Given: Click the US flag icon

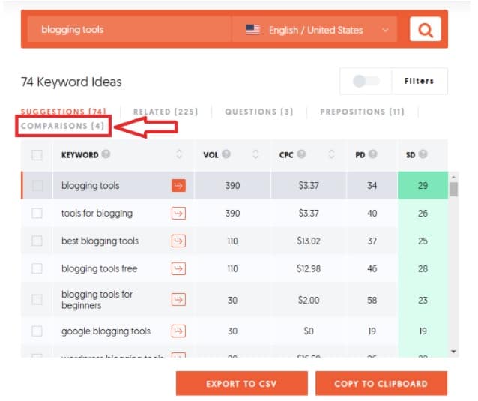Looking at the screenshot, I should [x=252, y=30].
